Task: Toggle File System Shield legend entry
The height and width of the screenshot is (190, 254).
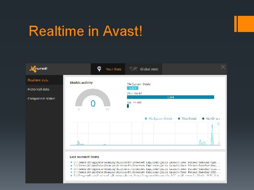Action: coord(158,119)
